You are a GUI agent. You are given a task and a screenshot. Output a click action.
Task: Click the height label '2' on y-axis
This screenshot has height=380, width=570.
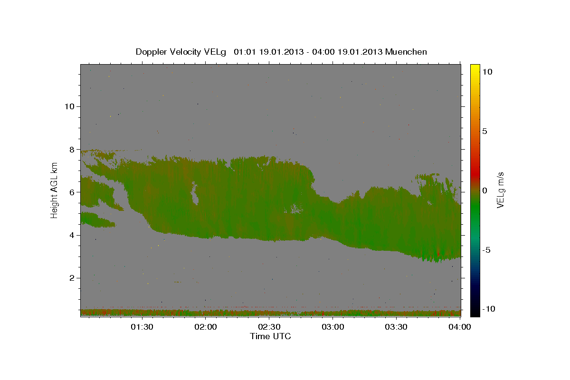pos(71,278)
